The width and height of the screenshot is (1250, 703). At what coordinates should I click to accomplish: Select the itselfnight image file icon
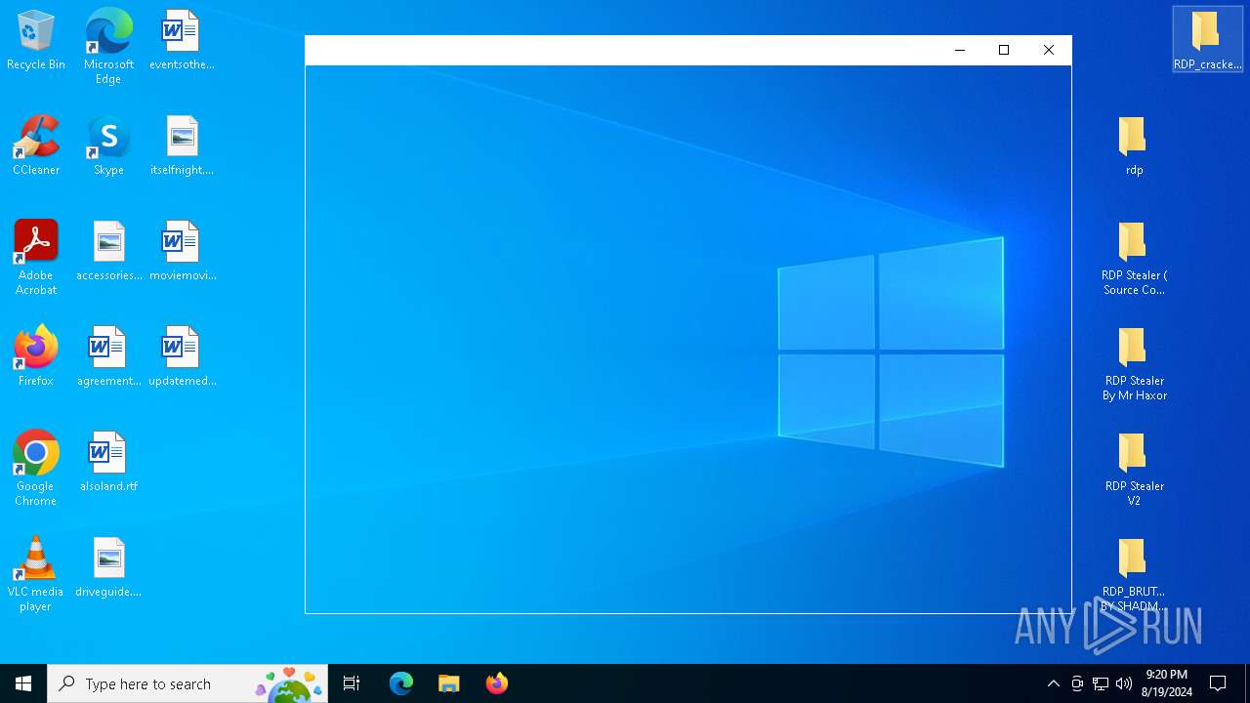pos(182,145)
